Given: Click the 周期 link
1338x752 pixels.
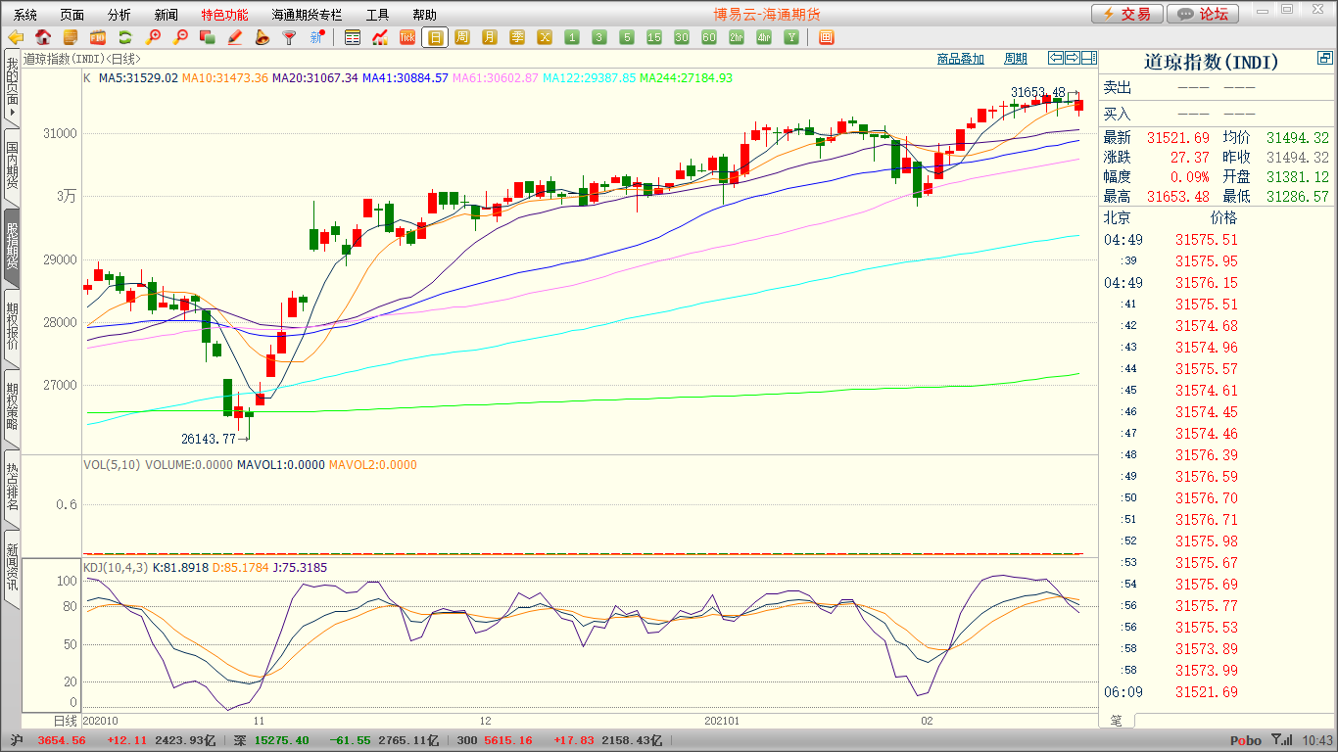Looking at the screenshot, I should (x=1016, y=59).
